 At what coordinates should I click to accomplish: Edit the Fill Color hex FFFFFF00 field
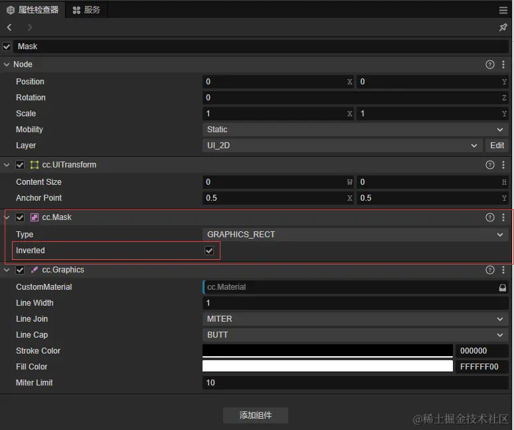coord(482,366)
